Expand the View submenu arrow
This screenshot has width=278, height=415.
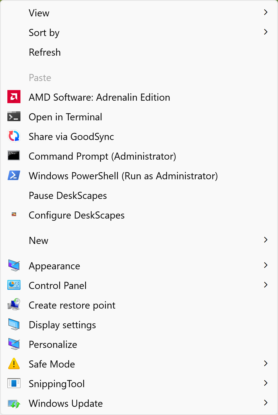point(266,12)
